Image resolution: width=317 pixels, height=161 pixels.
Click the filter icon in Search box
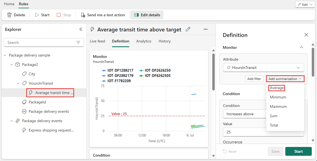click(x=78, y=42)
